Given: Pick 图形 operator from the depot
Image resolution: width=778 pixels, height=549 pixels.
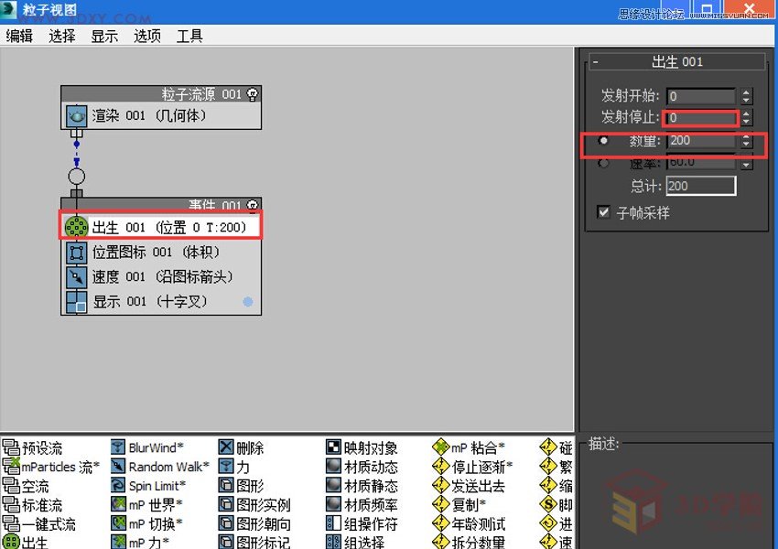Looking at the screenshot, I should coord(242,486).
